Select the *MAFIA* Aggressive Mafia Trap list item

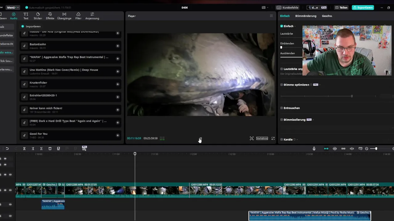tap(70, 59)
